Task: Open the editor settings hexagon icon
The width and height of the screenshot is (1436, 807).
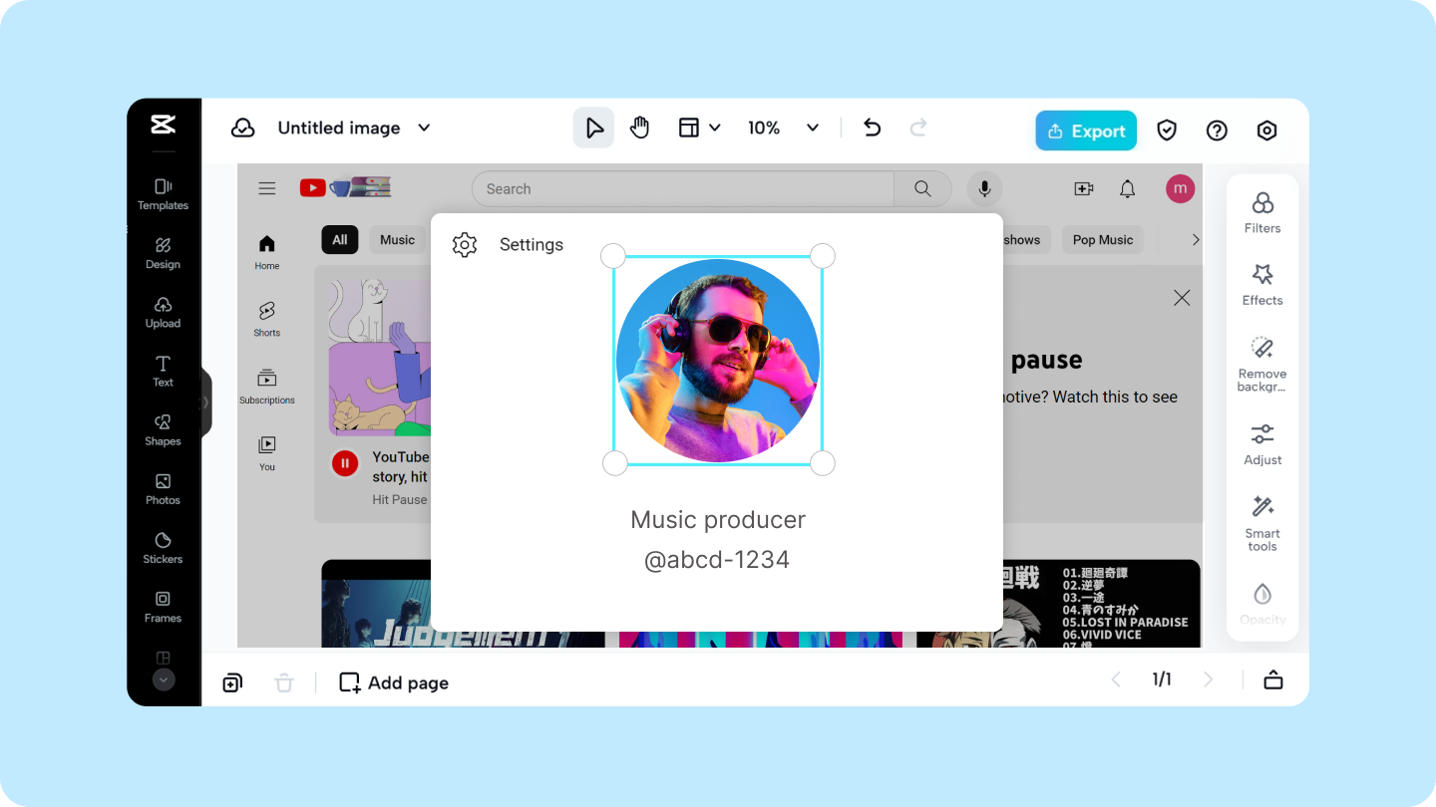Action: [1266, 131]
